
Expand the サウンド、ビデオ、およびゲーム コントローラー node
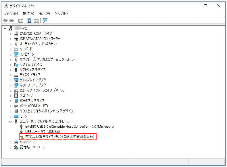coord(10,60)
